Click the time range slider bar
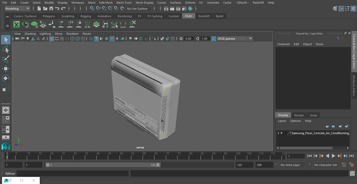This screenshot has width=357, height=184. [x=103, y=165]
